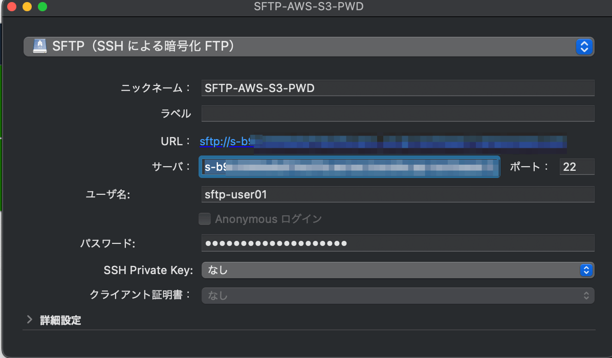Toggle the Anonymous ログイン checkbox
Image resolution: width=612 pixels, height=358 pixels.
pos(205,219)
